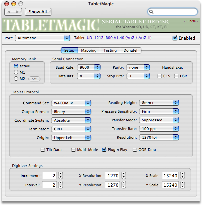Open the Stop Bits dropdown
The width and height of the screenshot is (202, 205).
pyautogui.click(x=138, y=76)
